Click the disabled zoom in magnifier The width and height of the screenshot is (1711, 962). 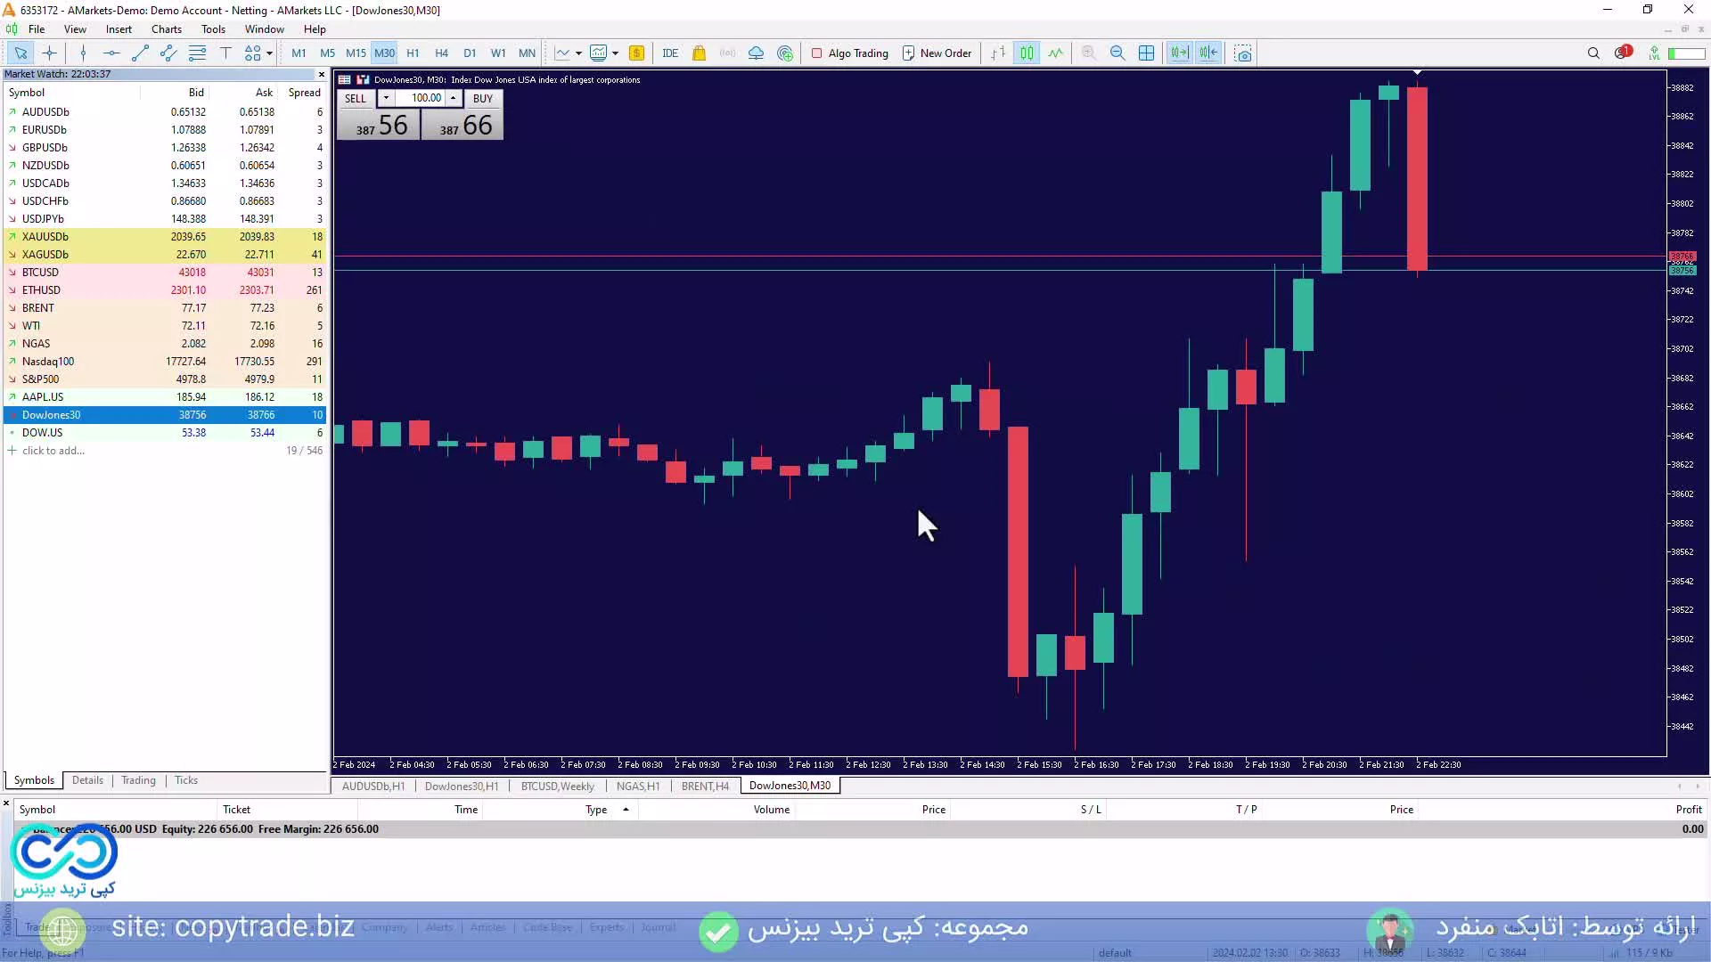(x=1089, y=53)
